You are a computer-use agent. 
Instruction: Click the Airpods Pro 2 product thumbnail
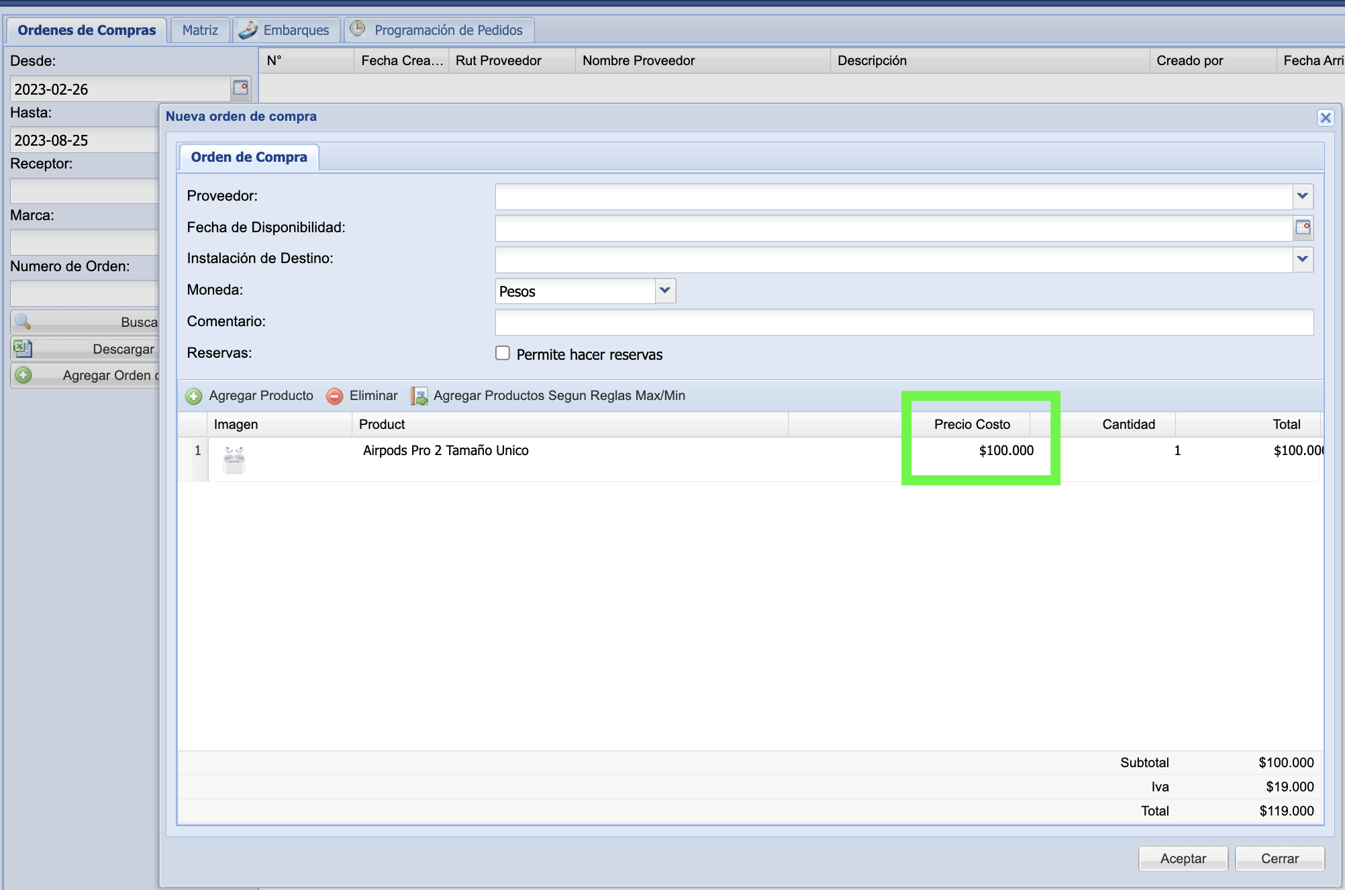pyautogui.click(x=234, y=460)
